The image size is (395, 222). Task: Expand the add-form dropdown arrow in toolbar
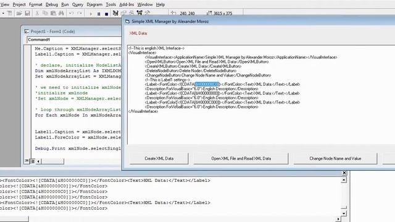(3, 13)
